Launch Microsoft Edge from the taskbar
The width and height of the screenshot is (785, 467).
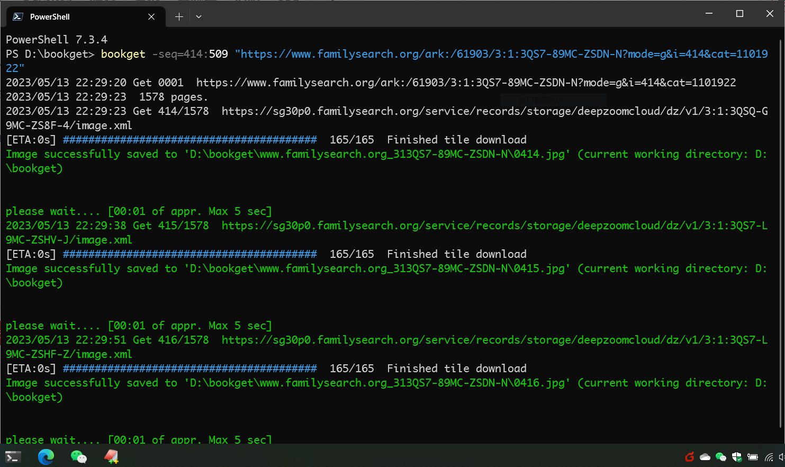point(46,456)
